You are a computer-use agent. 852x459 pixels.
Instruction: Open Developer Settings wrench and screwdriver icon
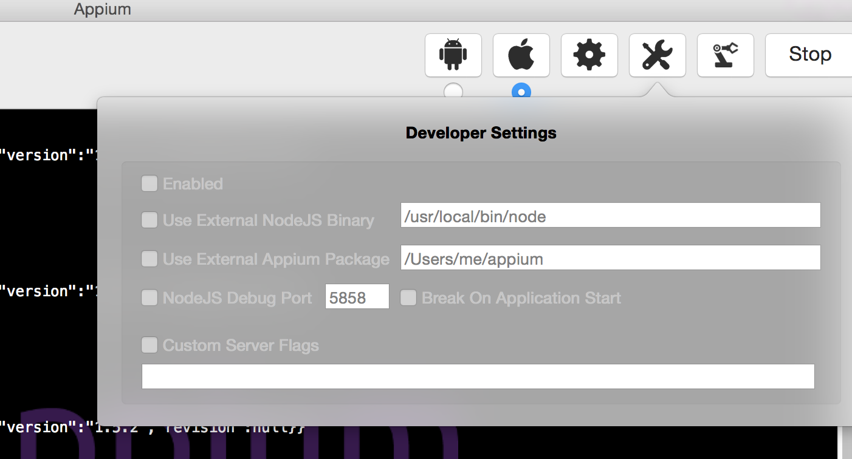pos(658,55)
